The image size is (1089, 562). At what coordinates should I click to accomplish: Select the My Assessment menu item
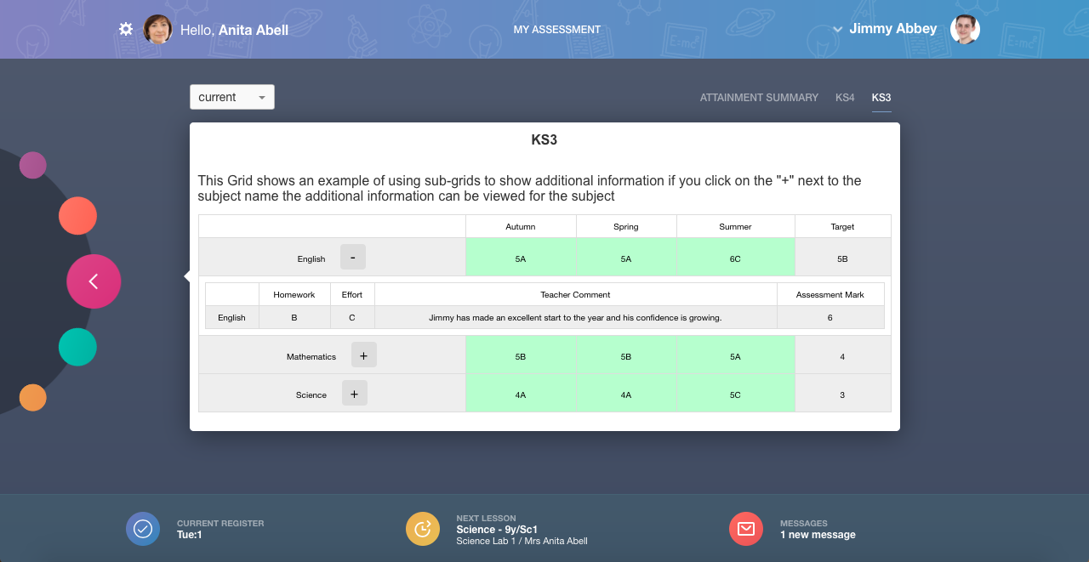click(557, 29)
